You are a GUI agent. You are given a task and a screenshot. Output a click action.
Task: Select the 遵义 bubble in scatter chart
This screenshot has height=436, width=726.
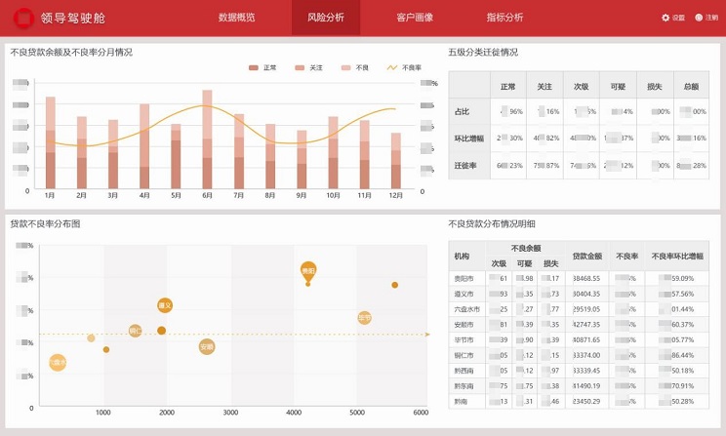(165, 305)
